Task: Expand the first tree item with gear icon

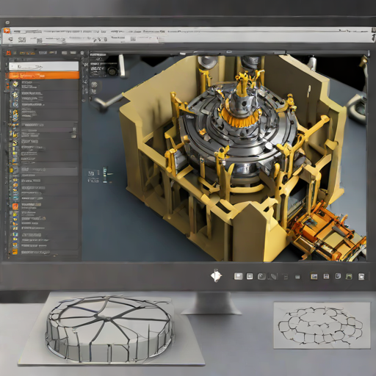Action: [43, 84]
